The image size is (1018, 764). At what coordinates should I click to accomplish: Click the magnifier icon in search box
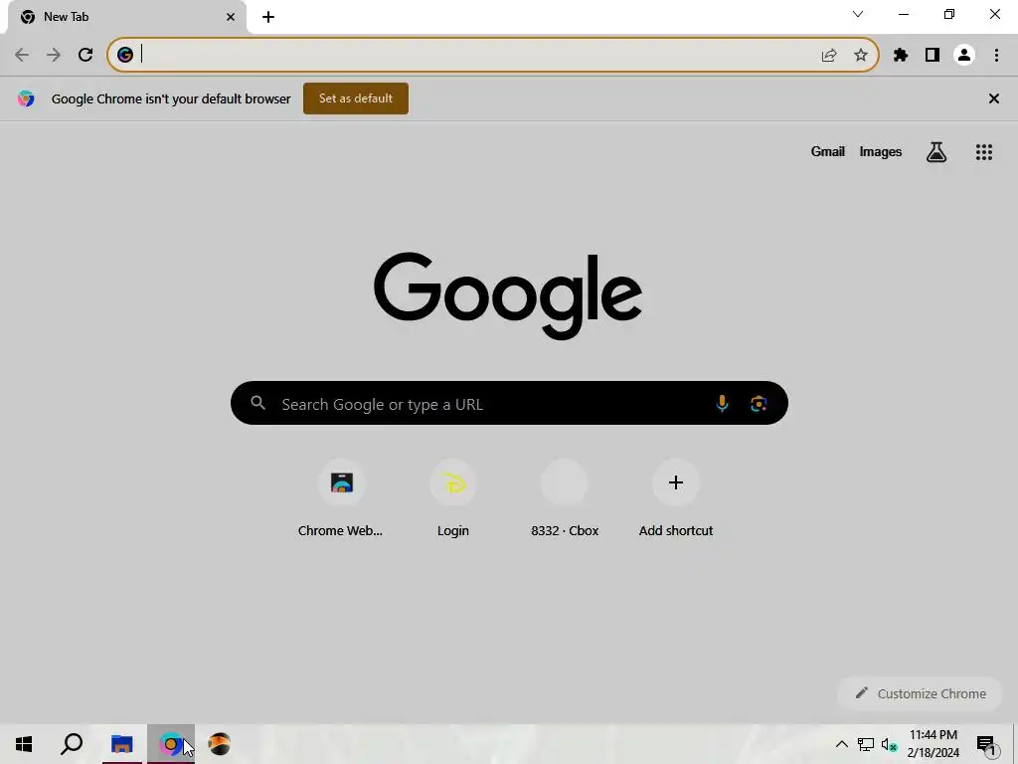(x=258, y=404)
